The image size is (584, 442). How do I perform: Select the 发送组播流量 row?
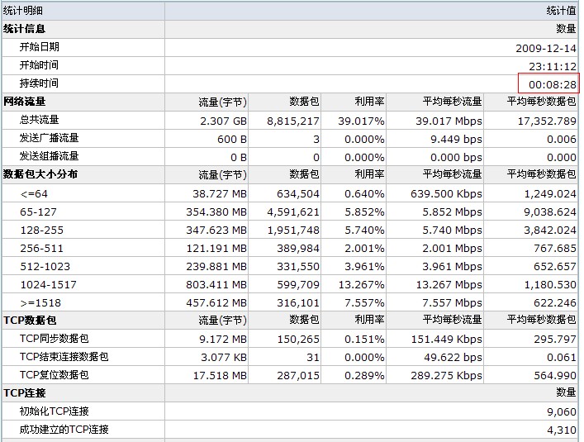(50, 156)
